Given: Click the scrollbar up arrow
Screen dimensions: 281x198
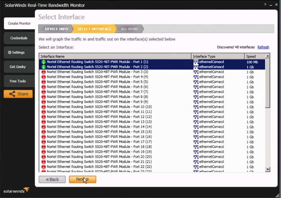Looking at the screenshot, I should (x=268, y=56).
